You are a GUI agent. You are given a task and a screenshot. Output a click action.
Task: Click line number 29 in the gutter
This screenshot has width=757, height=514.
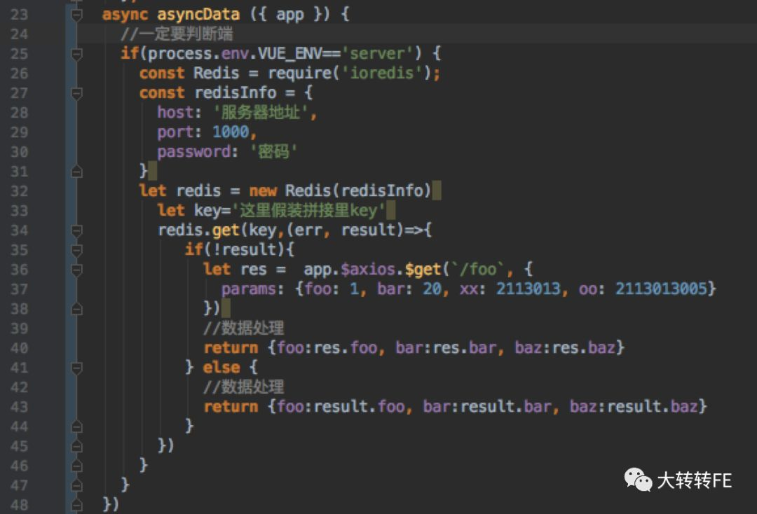[20, 132]
